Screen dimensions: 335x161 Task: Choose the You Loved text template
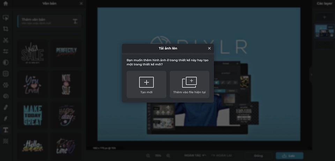(32, 84)
